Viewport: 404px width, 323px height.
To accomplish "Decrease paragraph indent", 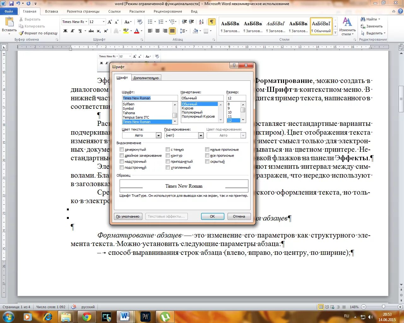I will (184, 22).
